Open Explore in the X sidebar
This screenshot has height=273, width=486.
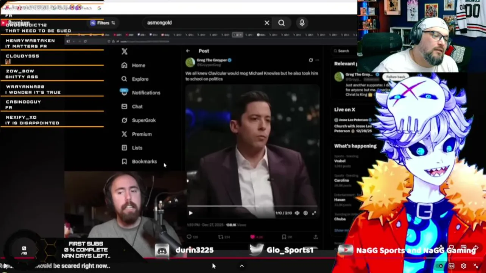click(x=135, y=79)
